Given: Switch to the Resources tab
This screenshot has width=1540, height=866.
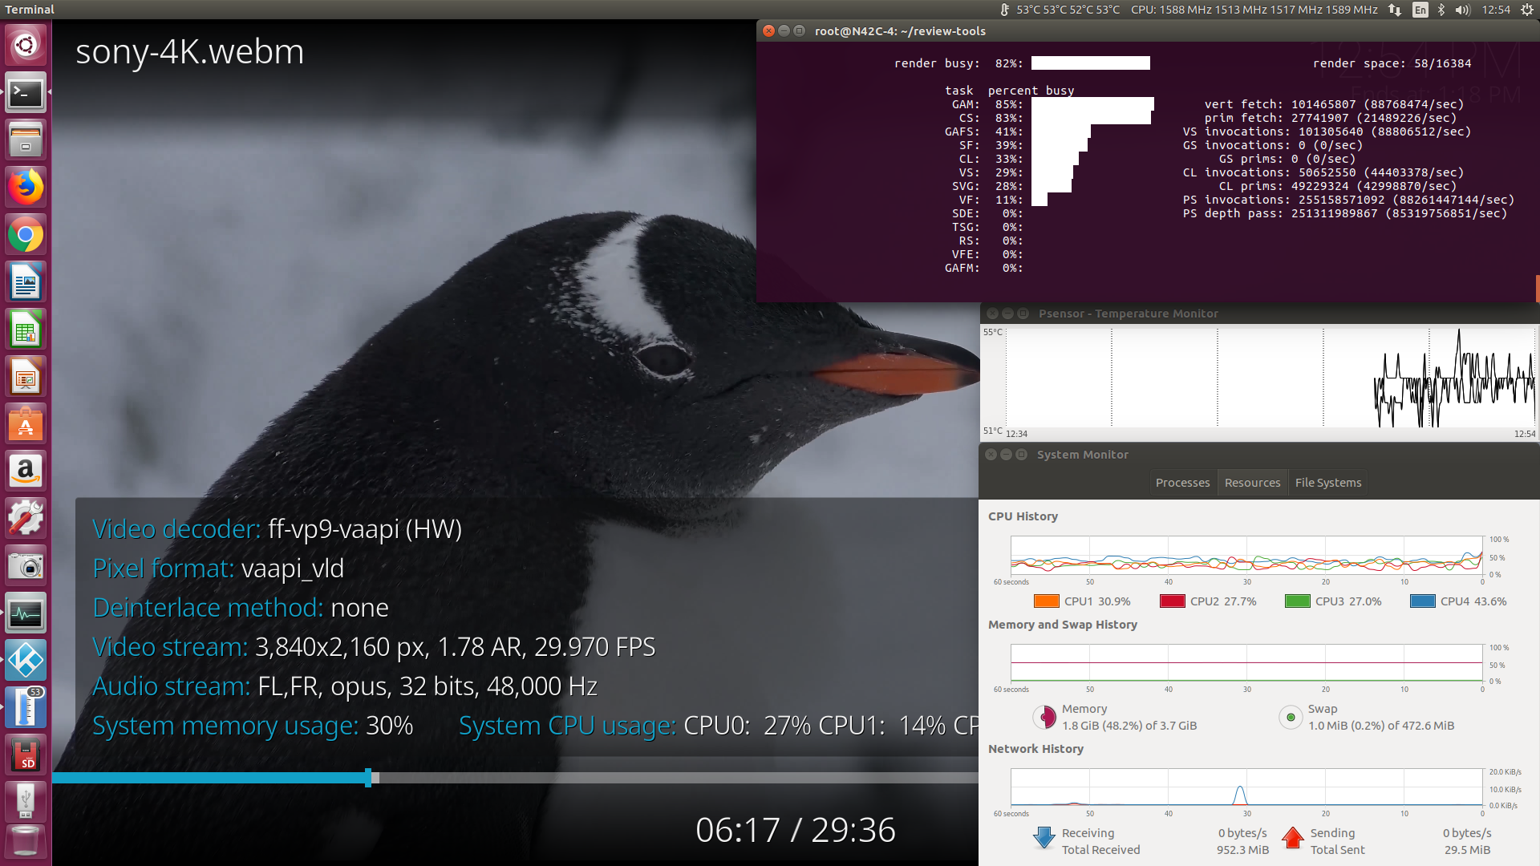Looking at the screenshot, I should [x=1252, y=483].
